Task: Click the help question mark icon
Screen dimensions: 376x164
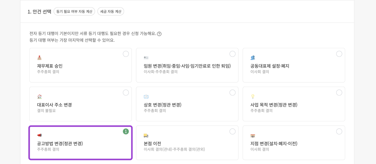Action: (x=159, y=34)
